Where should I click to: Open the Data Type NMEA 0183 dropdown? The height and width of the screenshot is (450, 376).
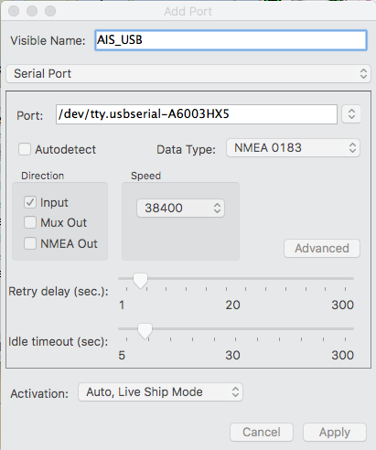[293, 148]
